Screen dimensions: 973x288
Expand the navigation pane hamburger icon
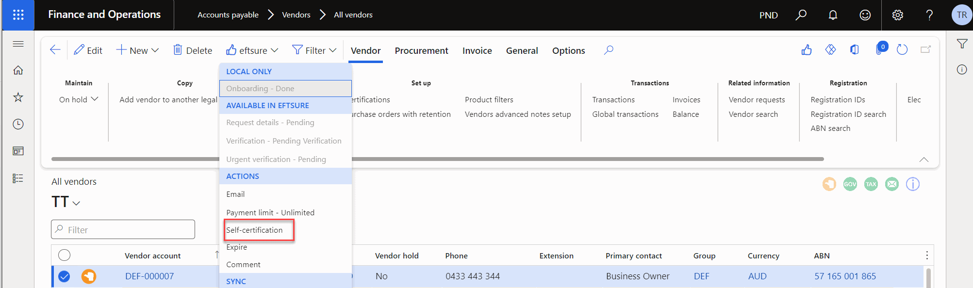click(18, 44)
